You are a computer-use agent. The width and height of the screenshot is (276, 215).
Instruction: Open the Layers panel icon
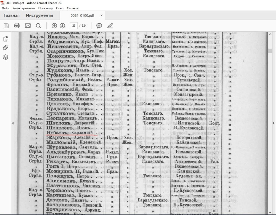click(x=6, y=57)
